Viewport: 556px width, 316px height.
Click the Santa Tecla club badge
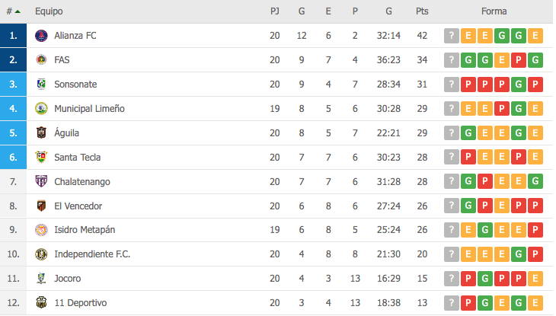[41, 158]
